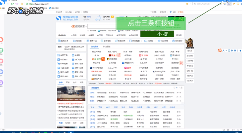Viewport: 242px width, 133px height.
Task: Open dropdown beside the purple undo arrow
Action: coord(19,4)
